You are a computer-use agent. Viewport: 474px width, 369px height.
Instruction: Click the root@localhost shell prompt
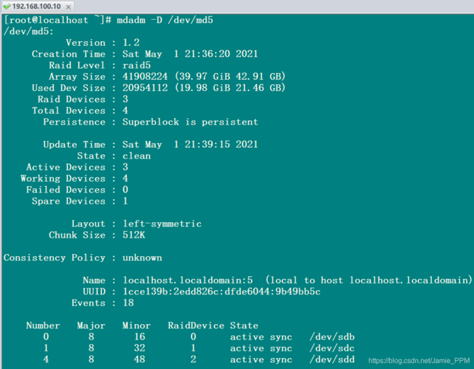(57, 20)
